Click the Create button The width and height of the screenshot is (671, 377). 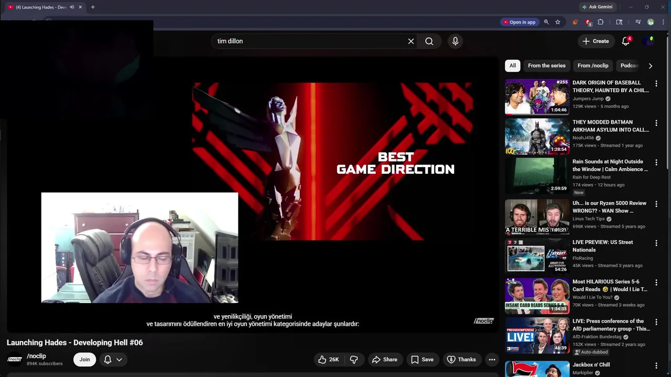[x=596, y=41]
